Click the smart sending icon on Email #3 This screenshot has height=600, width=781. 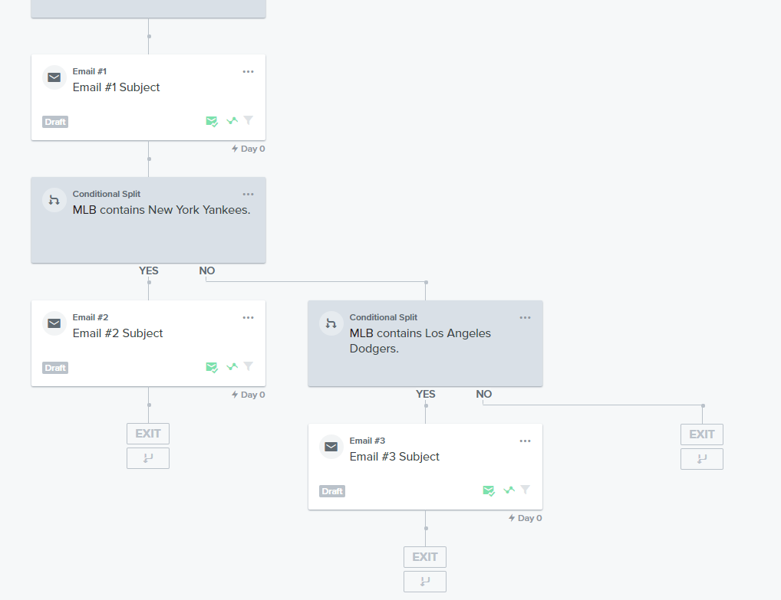(489, 490)
